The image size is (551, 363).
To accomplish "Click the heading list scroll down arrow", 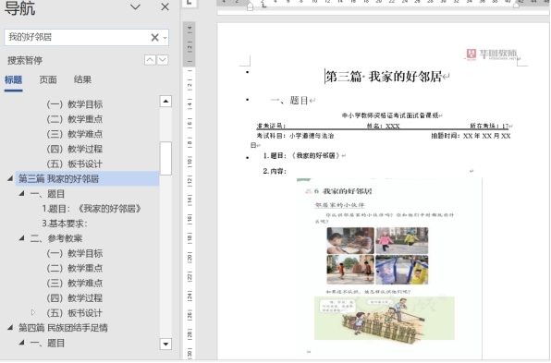I will (165, 344).
